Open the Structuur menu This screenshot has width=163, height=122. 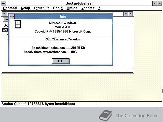(x=42, y=8)
